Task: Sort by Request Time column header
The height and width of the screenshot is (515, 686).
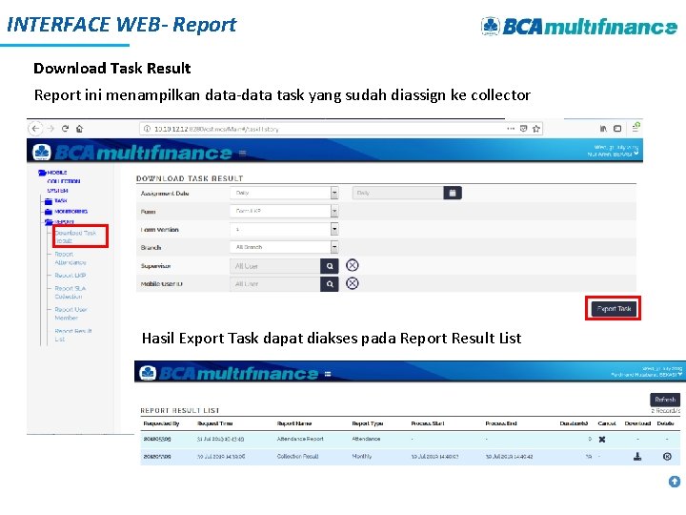Action: tap(214, 423)
